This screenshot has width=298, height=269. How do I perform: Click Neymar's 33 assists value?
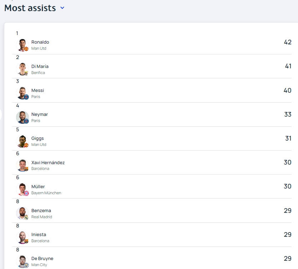click(x=287, y=114)
